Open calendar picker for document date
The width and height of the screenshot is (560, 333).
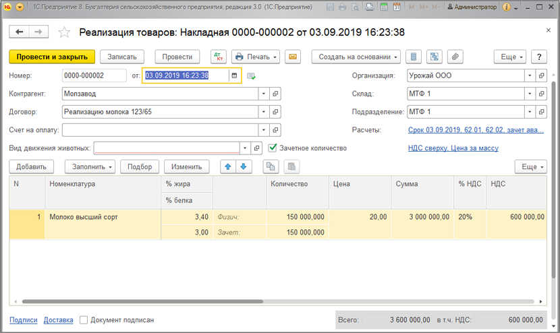coord(234,75)
